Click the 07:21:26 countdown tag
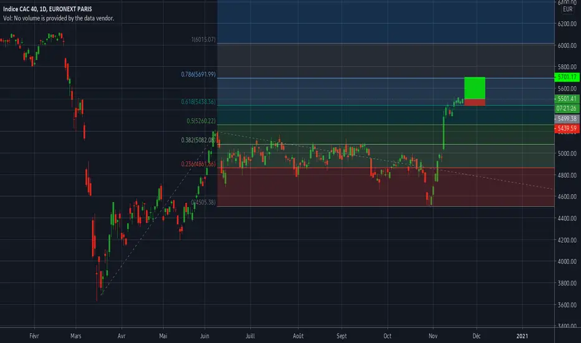The height and width of the screenshot is (343, 581). 567,109
